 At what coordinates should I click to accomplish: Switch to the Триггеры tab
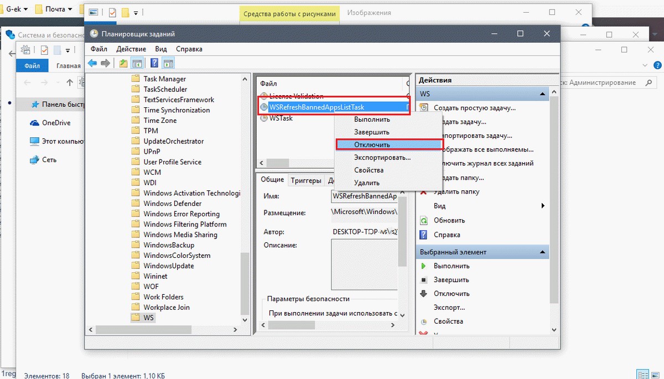coord(306,180)
